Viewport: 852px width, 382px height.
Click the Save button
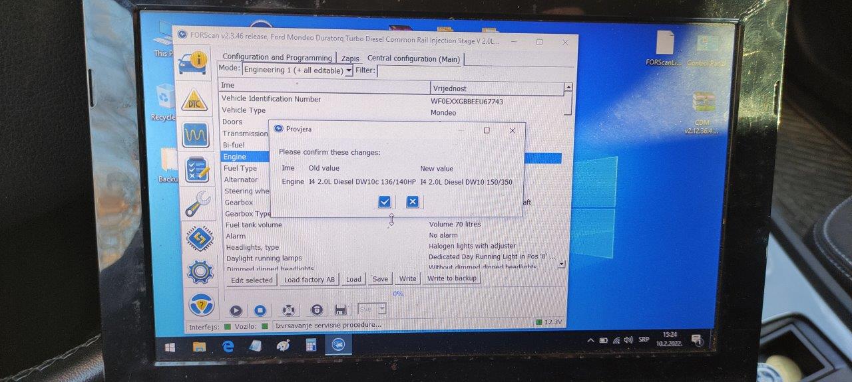point(380,279)
